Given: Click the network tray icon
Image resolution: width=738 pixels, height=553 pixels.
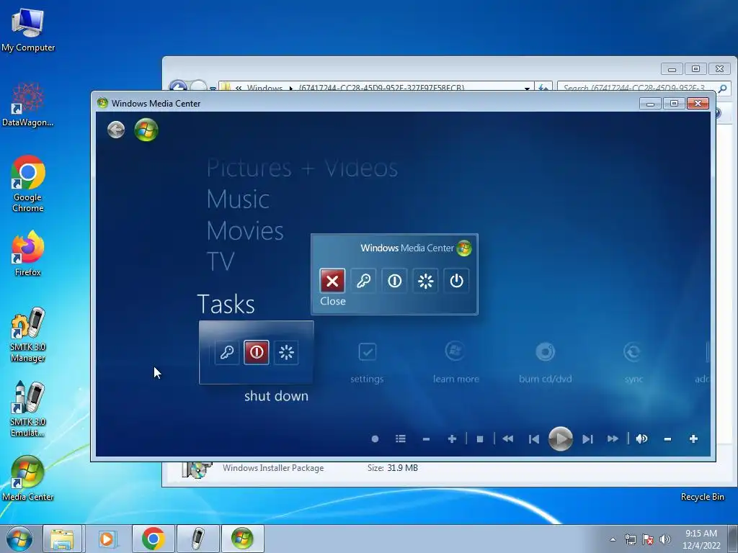Looking at the screenshot, I should (x=630, y=539).
